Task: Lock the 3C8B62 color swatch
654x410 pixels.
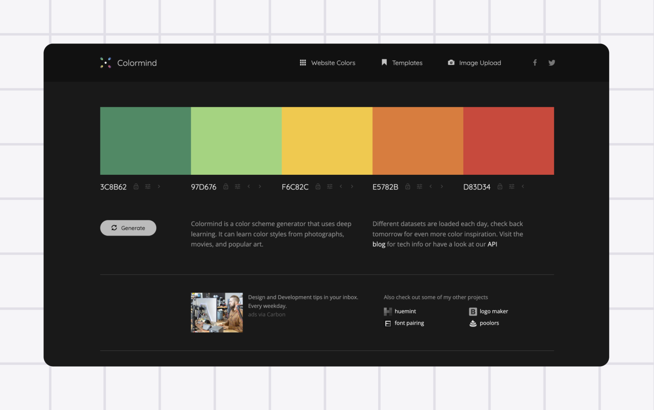Action: coord(136,186)
